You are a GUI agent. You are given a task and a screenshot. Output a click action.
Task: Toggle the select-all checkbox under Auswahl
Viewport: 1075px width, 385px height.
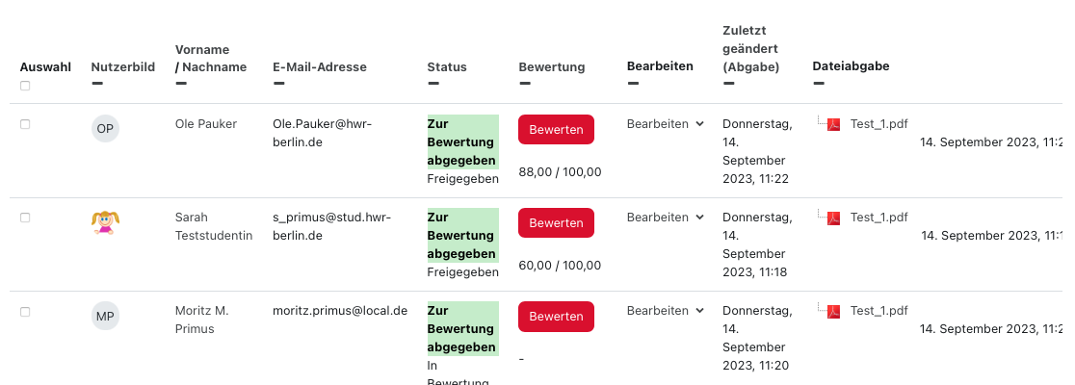pos(25,86)
